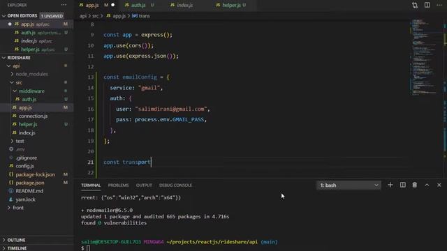Collapse the RIDESHARE folder section
Image resolution: width=447 pixels, height=251 pixels.
pos(3,57)
